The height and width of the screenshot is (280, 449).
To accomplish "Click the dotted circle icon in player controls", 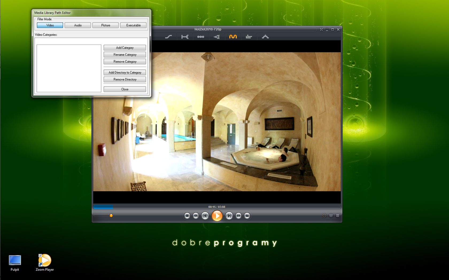I will 324,216.
